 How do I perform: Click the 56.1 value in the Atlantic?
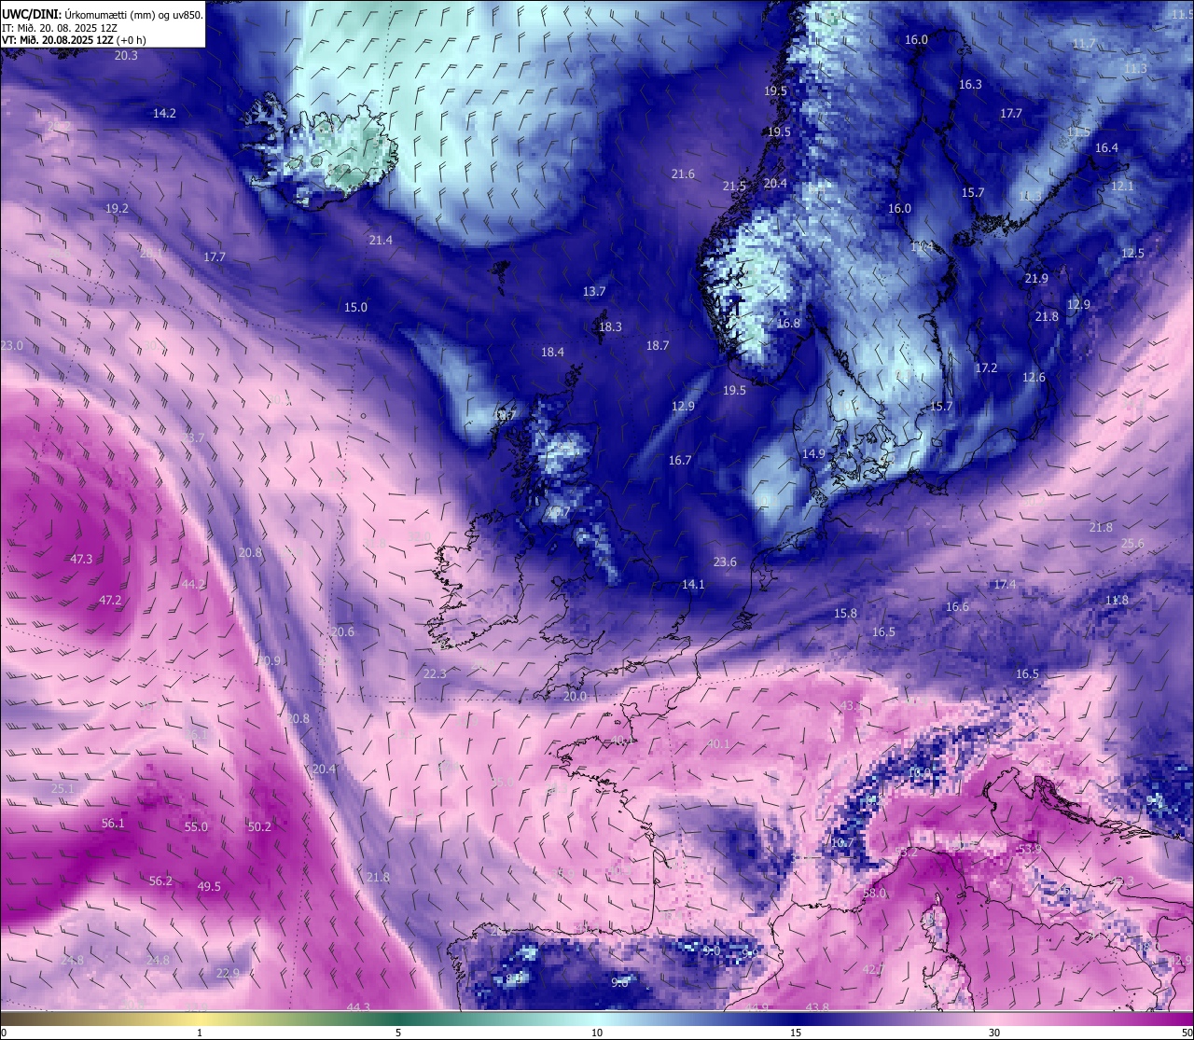[x=113, y=824]
